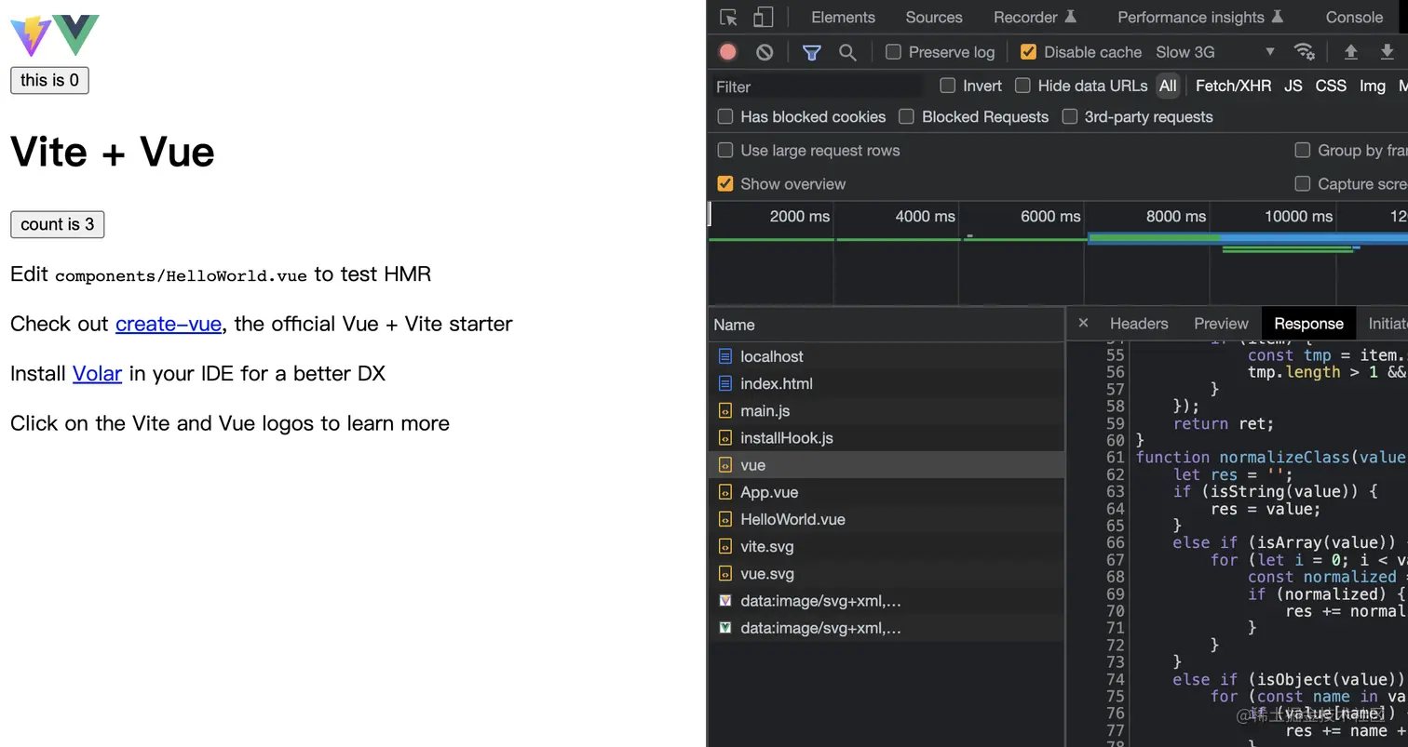The height and width of the screenshot is (747, 1408).
Task: Open network search with magnifier icon
Action: [847, 52]
